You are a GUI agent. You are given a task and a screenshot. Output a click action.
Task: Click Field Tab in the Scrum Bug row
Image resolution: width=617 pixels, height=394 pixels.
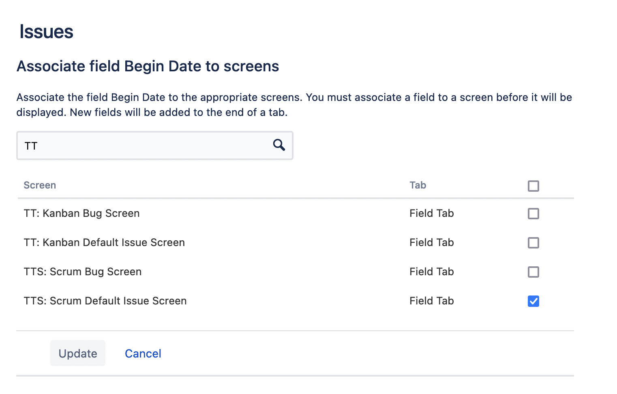pyautogui.click(x=431, y=272)
